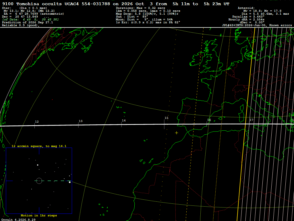Click the bright star at chart's right edge

click(70, 182)
